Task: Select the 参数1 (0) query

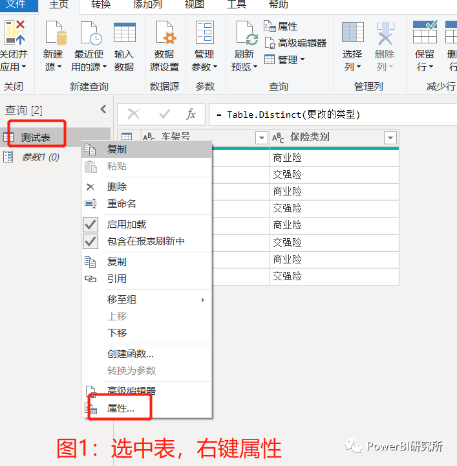Action: coord(41,157)
